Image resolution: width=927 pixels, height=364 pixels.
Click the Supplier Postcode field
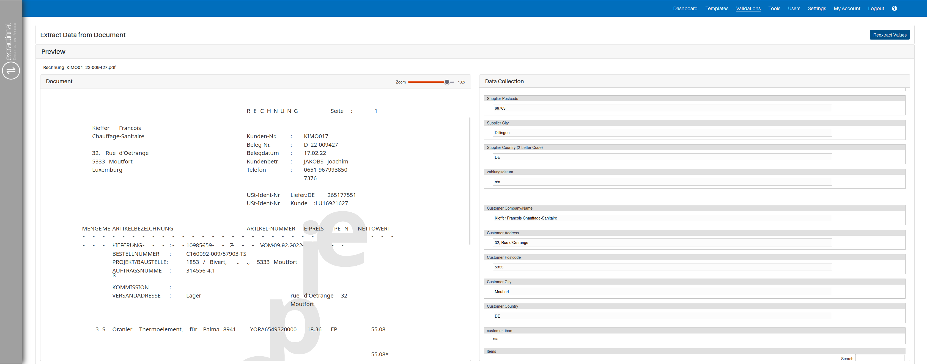(662, 108)
